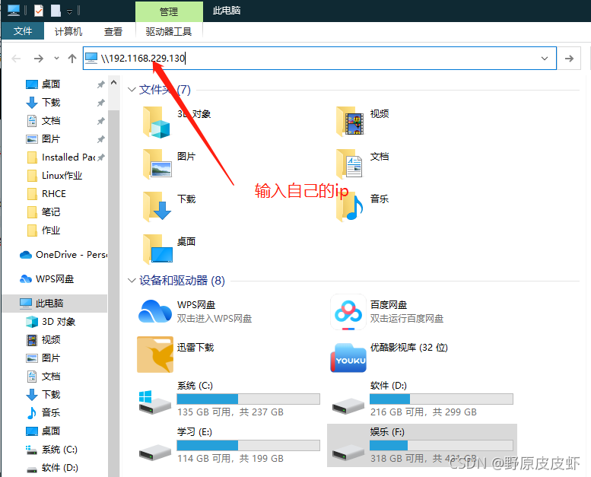Viewport: 591px width, 477px height.
Task: Click the 双击运行百度网盘 description text
Action: tap(407, 319)
